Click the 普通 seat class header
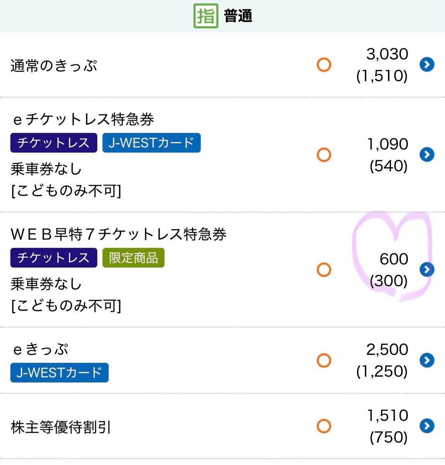Image resolution: width=445 pixels, height=465 pixels. (238, 16)
